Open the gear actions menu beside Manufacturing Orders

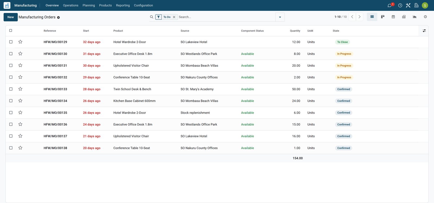[58, 17]
